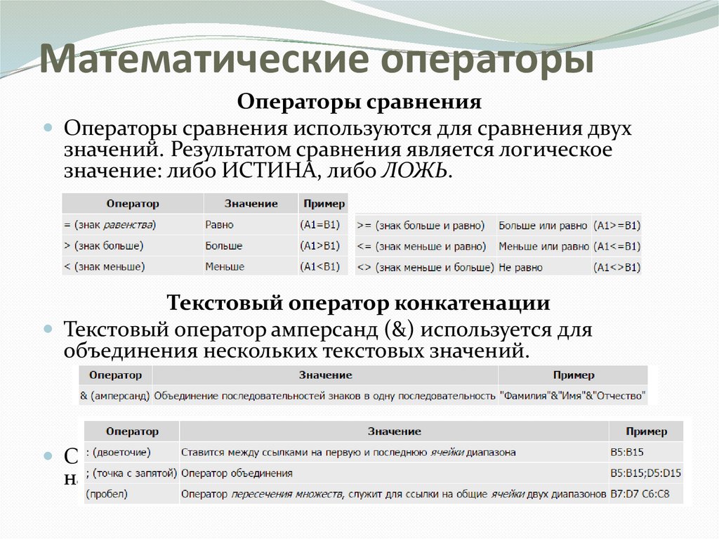
Task: Select the cell "& (амперсанд)"
Action: (x=115, y=396)
